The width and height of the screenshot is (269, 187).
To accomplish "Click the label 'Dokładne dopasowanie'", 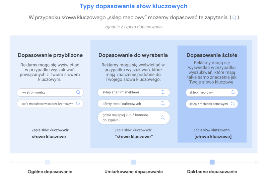I will coord(212,172).
